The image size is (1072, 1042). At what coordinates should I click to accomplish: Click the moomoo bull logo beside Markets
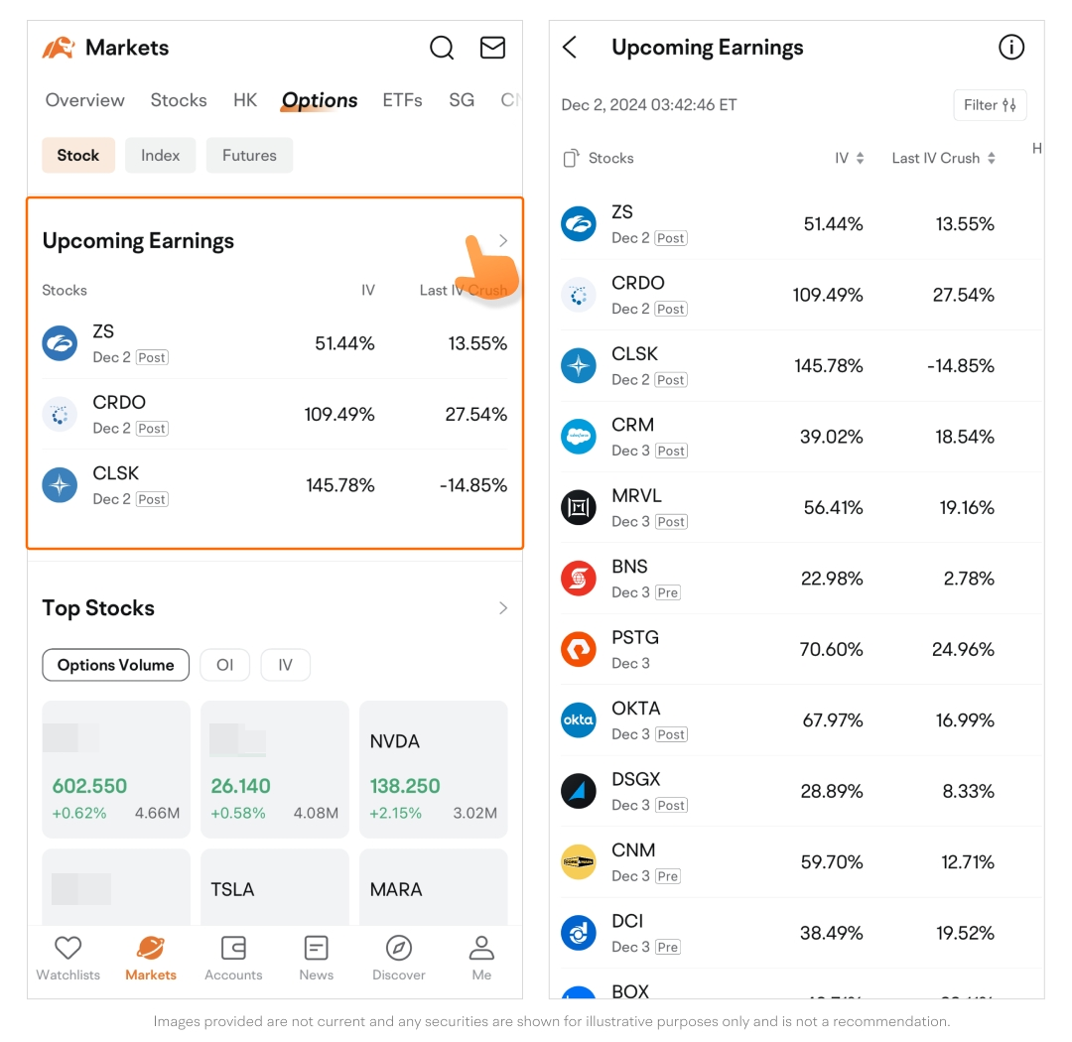(x=59, y=48)
